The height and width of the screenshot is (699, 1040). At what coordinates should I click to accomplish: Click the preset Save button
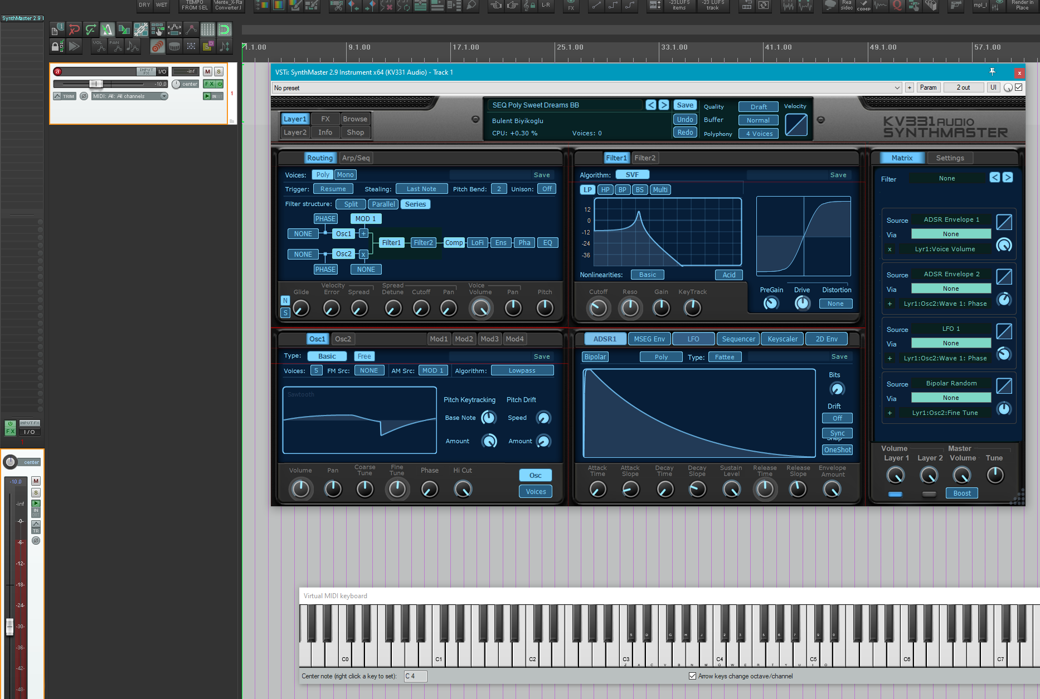coord(685,105)
